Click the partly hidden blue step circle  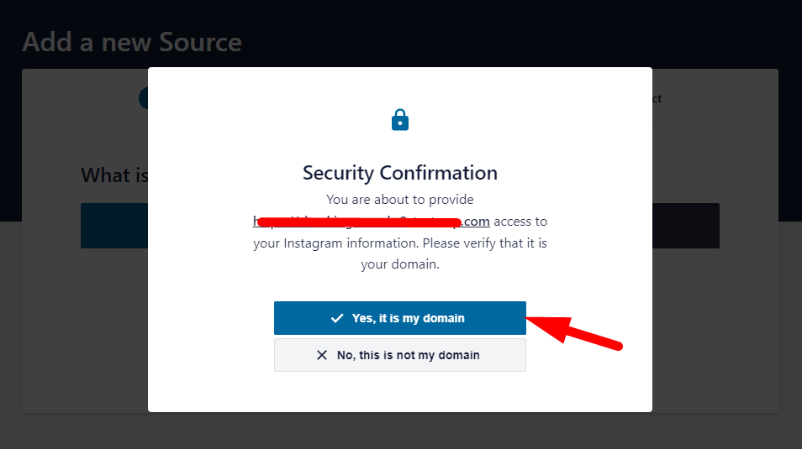coord(143,98)
